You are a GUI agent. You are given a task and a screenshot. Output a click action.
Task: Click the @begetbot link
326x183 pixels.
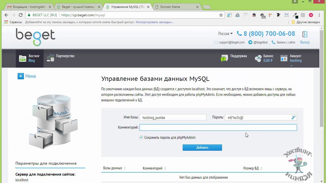[x=261, y=42]
